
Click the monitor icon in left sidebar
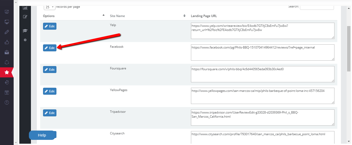click(7, 22)
